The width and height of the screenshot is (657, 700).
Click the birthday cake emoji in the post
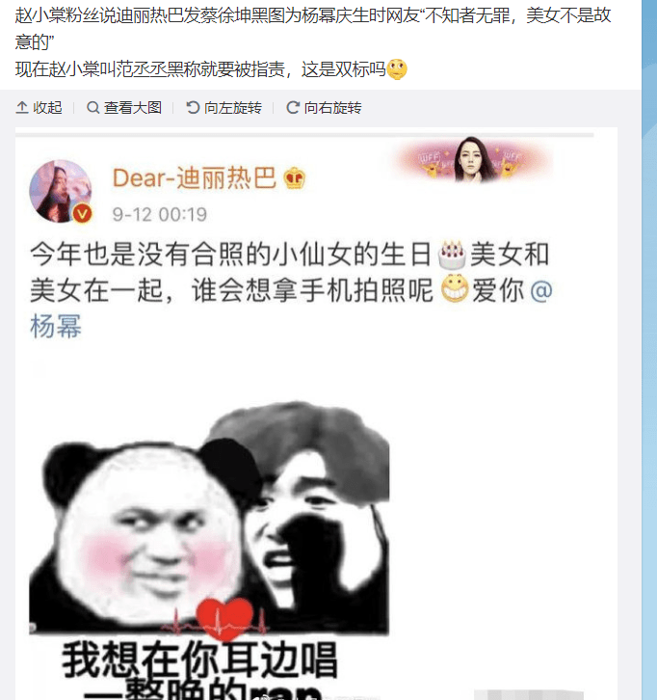(x=452, y=255)
